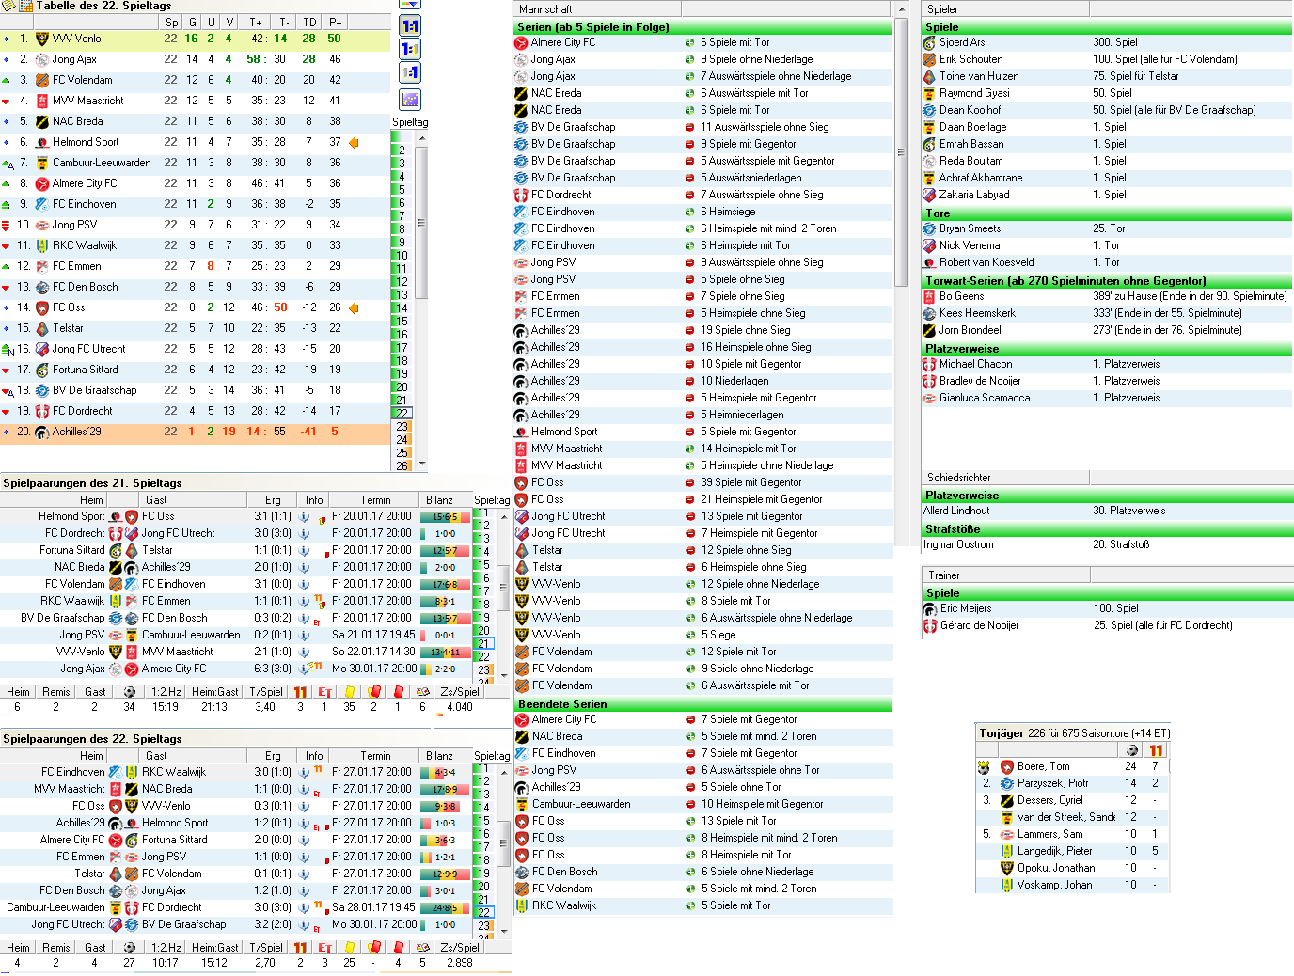Select matchday 23 in the standings Spieltag list
The height and width of the screenshot is (976, 1294).
coord(402,426)
